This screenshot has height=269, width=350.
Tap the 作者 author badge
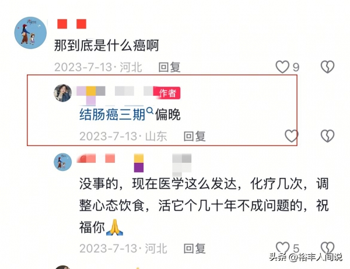[167, 93]
